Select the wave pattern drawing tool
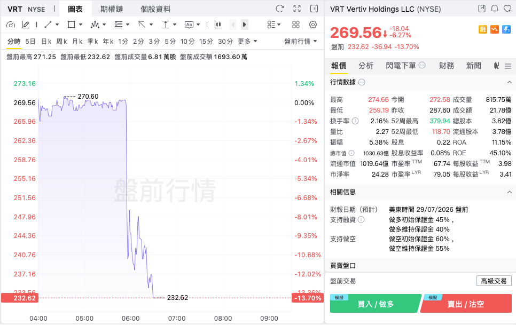The height and width of the screenshot is (325, 516). 95,25
